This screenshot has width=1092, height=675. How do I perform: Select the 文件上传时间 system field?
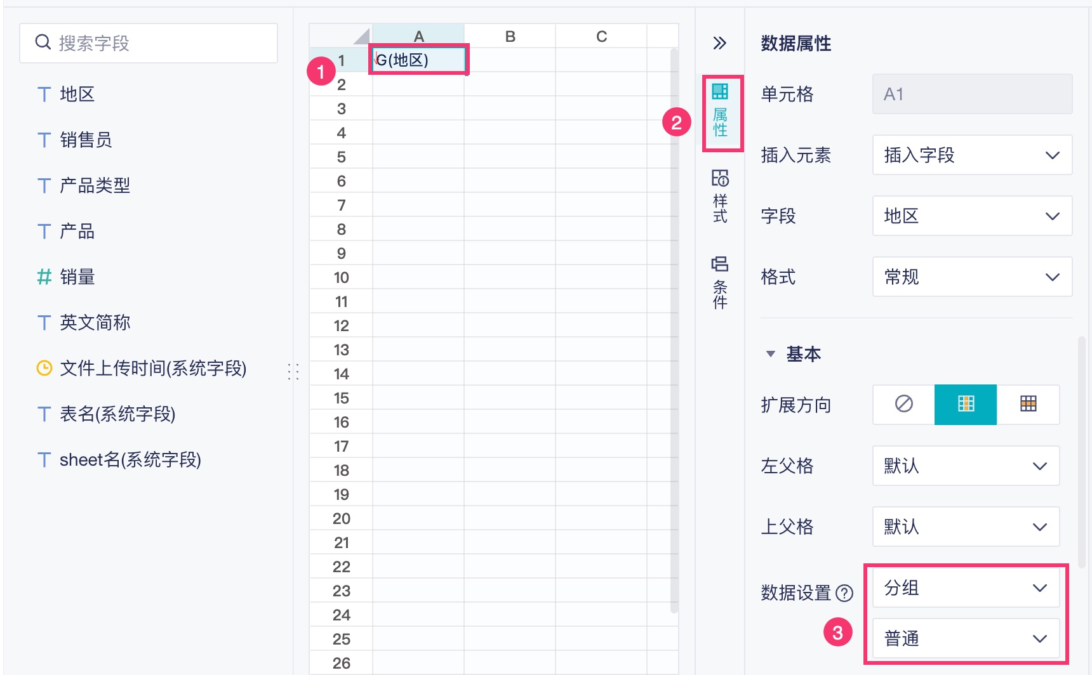coord(152,369)
